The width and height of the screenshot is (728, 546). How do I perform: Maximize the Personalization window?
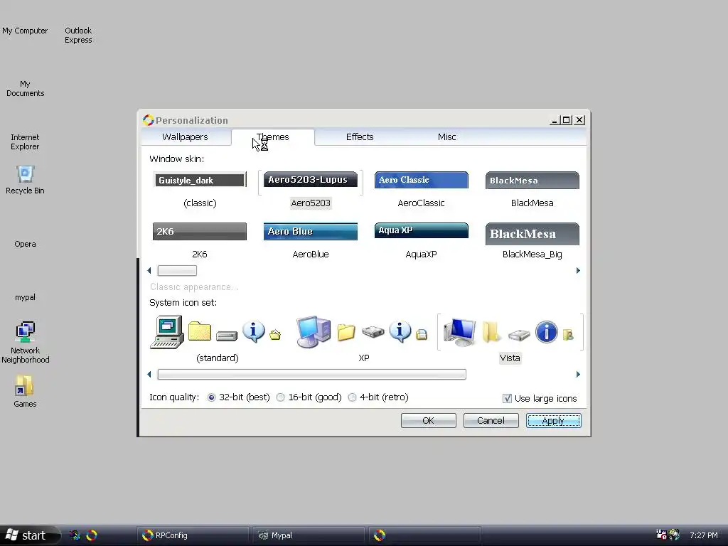(566, 120)
